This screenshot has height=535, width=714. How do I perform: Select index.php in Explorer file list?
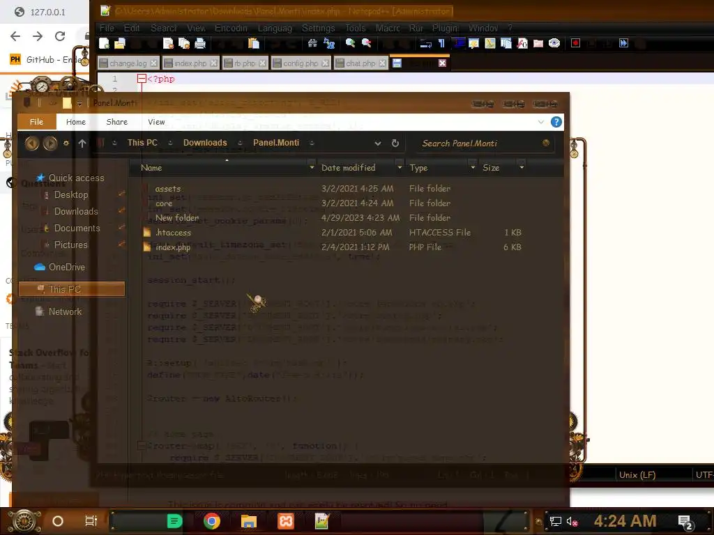click(173, 247)
